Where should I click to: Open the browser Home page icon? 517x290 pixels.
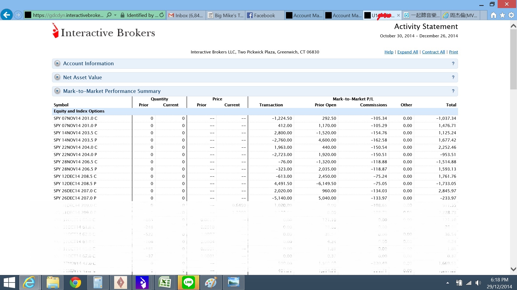tap(493, 15)
